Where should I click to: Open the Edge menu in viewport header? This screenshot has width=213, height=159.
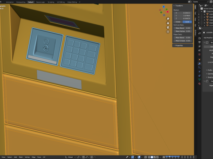point(34,157)
